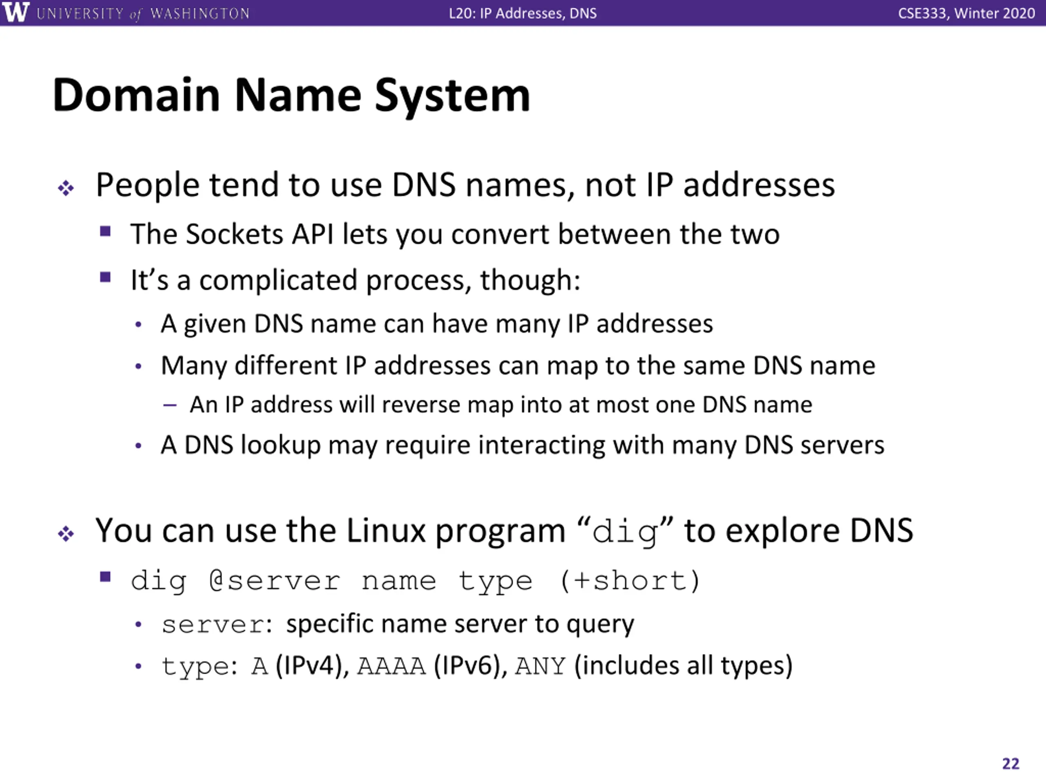Image resolution: width=1046 pixels, height=784 pixels.
Task: Select the 'Domain Name System' slide title
Action: [x=291, y=96]
